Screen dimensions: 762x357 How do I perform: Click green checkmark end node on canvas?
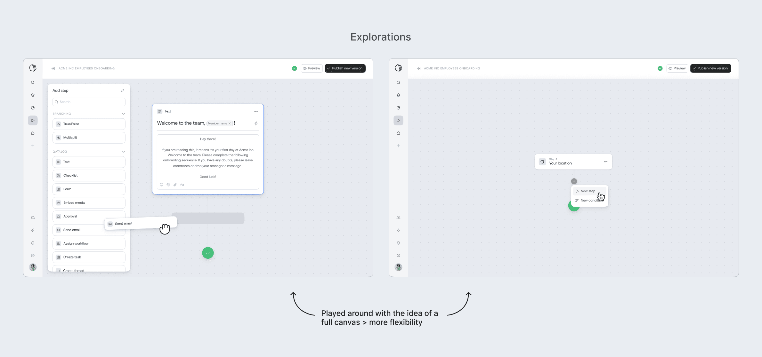(x=208, y=253)
